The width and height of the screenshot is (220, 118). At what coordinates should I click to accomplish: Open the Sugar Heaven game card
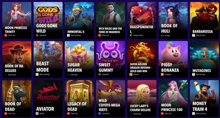pyautogui.click(x=79, y=59)
